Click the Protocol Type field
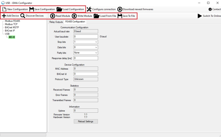This screenshot has height=137, width=221. (86, 79)
